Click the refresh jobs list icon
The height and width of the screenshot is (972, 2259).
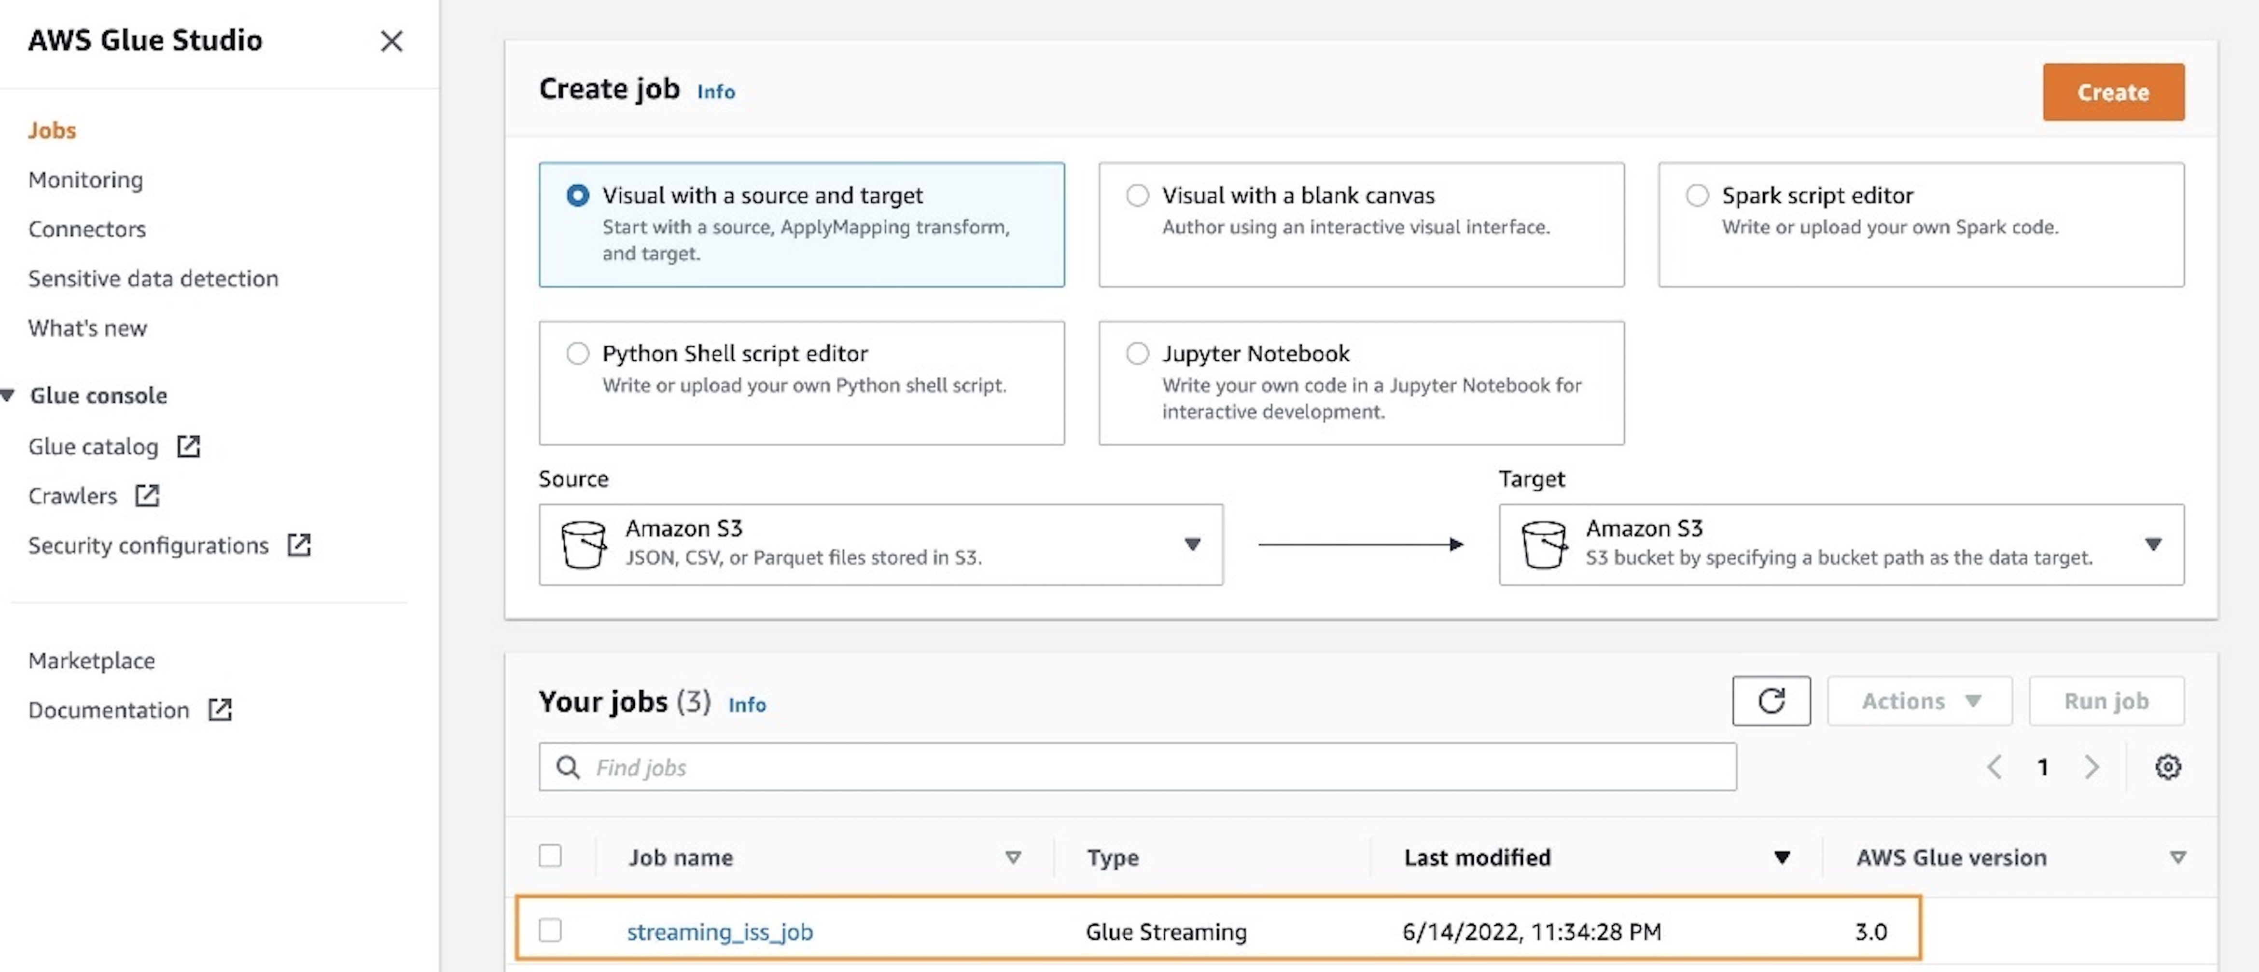coord(1772,701)
